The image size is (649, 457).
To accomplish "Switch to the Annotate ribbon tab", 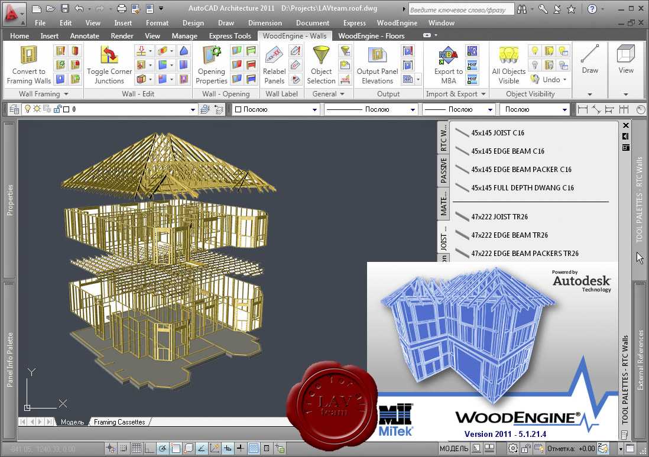I will click(85, 36).
